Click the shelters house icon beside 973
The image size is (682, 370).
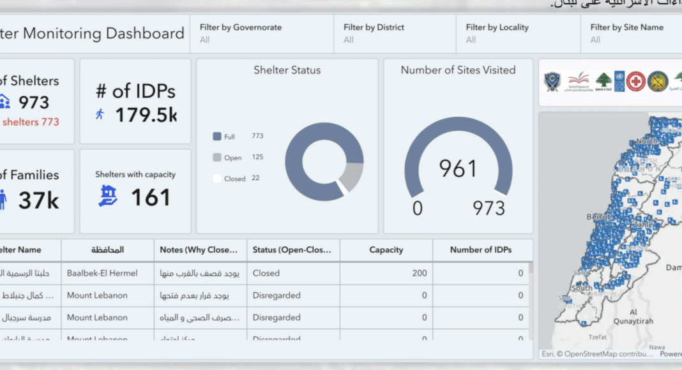click(5, 101)
